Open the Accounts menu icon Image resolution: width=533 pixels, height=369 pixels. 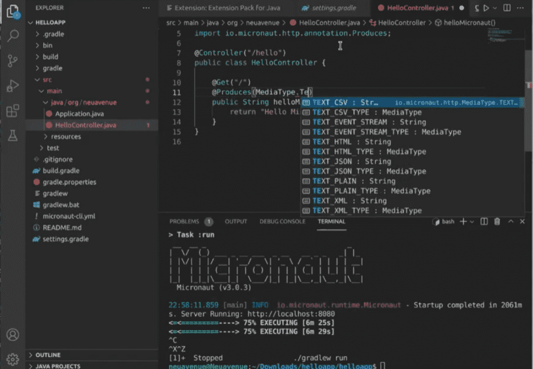tap(13, 335)
